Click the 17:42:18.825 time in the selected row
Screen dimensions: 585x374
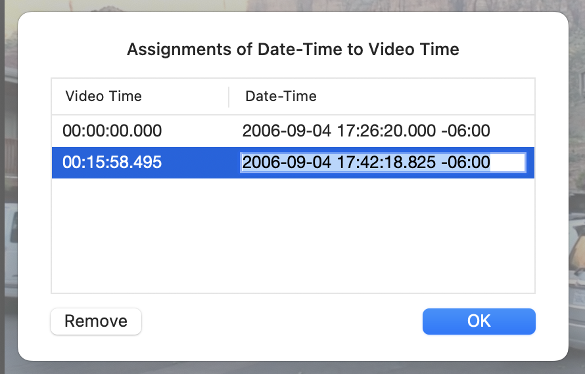386,162
